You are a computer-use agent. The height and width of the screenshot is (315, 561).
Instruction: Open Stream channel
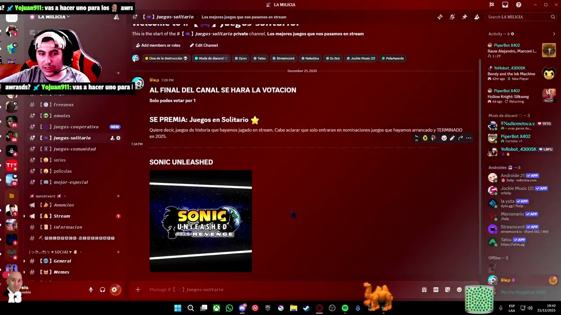click(62, 216)
